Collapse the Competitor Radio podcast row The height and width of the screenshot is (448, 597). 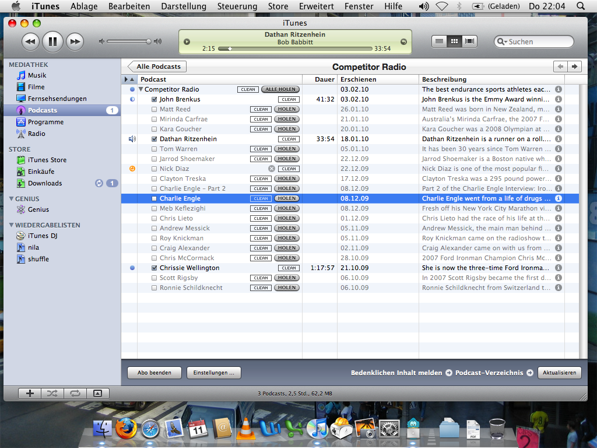[x=141, y=89]
